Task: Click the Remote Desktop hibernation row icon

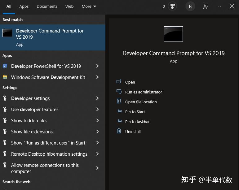Action: [x=5, y=154]
